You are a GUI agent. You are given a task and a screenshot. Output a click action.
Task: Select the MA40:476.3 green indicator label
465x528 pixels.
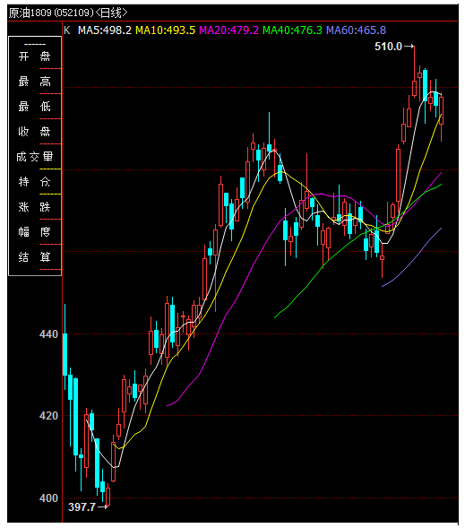coord(292,30)
